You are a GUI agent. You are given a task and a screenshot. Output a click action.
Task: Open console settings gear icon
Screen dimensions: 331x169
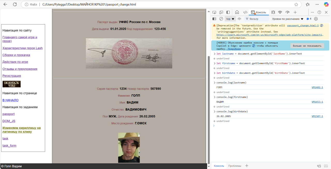(316, 19)
